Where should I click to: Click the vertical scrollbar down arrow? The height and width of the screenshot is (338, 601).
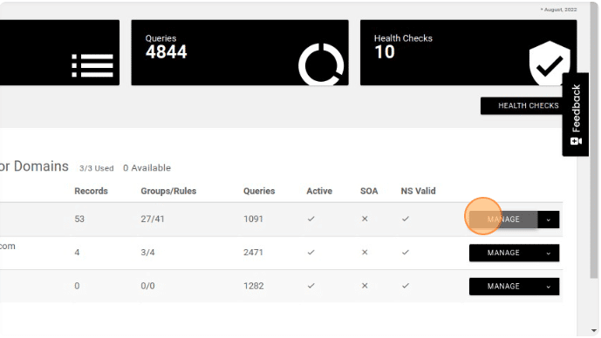coord(594,330)
